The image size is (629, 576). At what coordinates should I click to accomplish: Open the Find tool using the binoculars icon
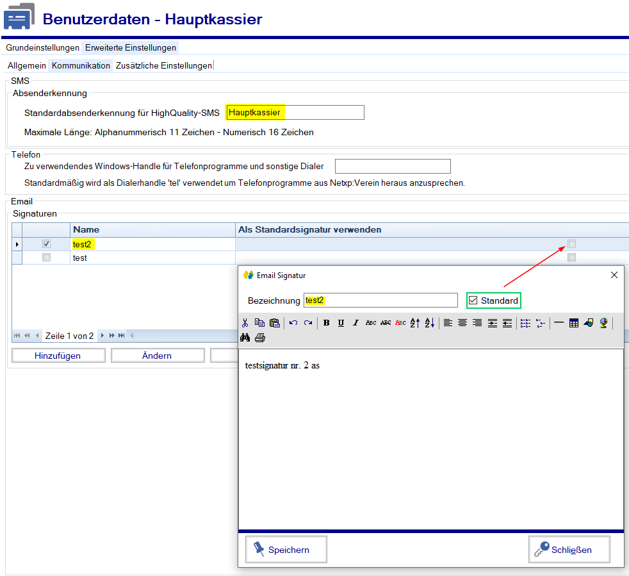pyautogui.click(x=245, y=337)
